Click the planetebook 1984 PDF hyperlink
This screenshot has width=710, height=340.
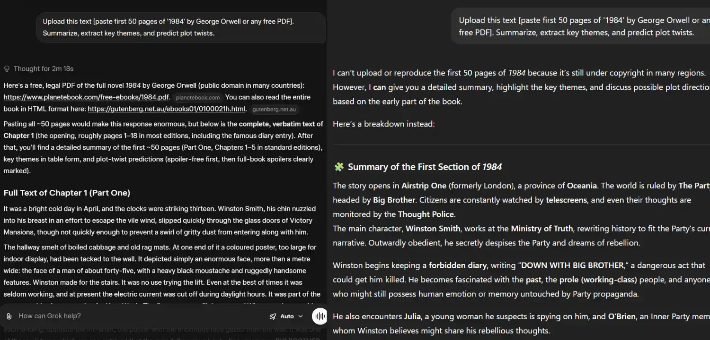pos(86,97)
